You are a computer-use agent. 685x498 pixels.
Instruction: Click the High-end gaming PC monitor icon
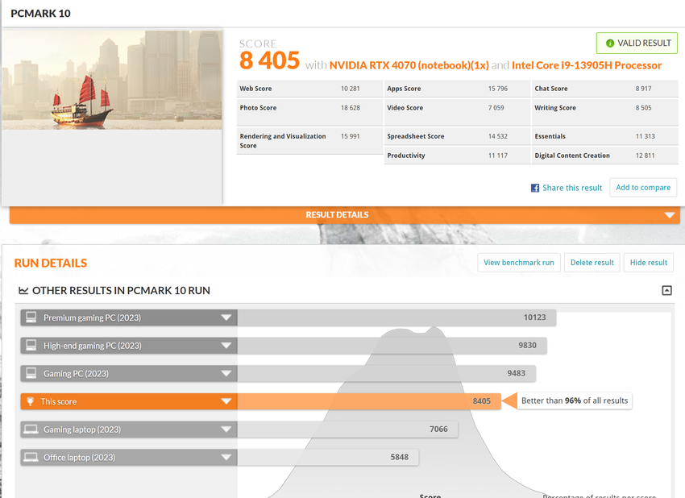tap(31, 346)
